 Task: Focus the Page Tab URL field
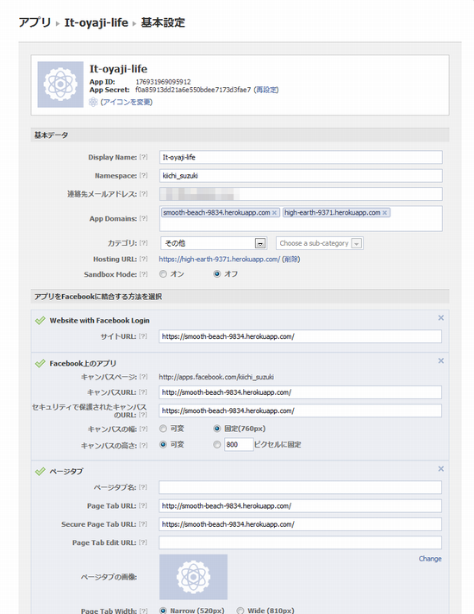pos(300,506)
